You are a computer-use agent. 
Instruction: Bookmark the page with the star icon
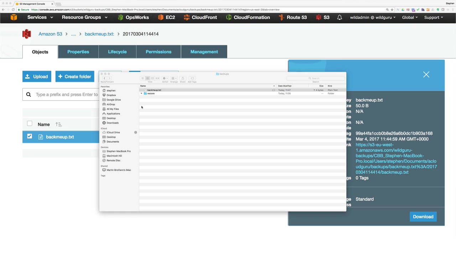(x=392, y=10)
